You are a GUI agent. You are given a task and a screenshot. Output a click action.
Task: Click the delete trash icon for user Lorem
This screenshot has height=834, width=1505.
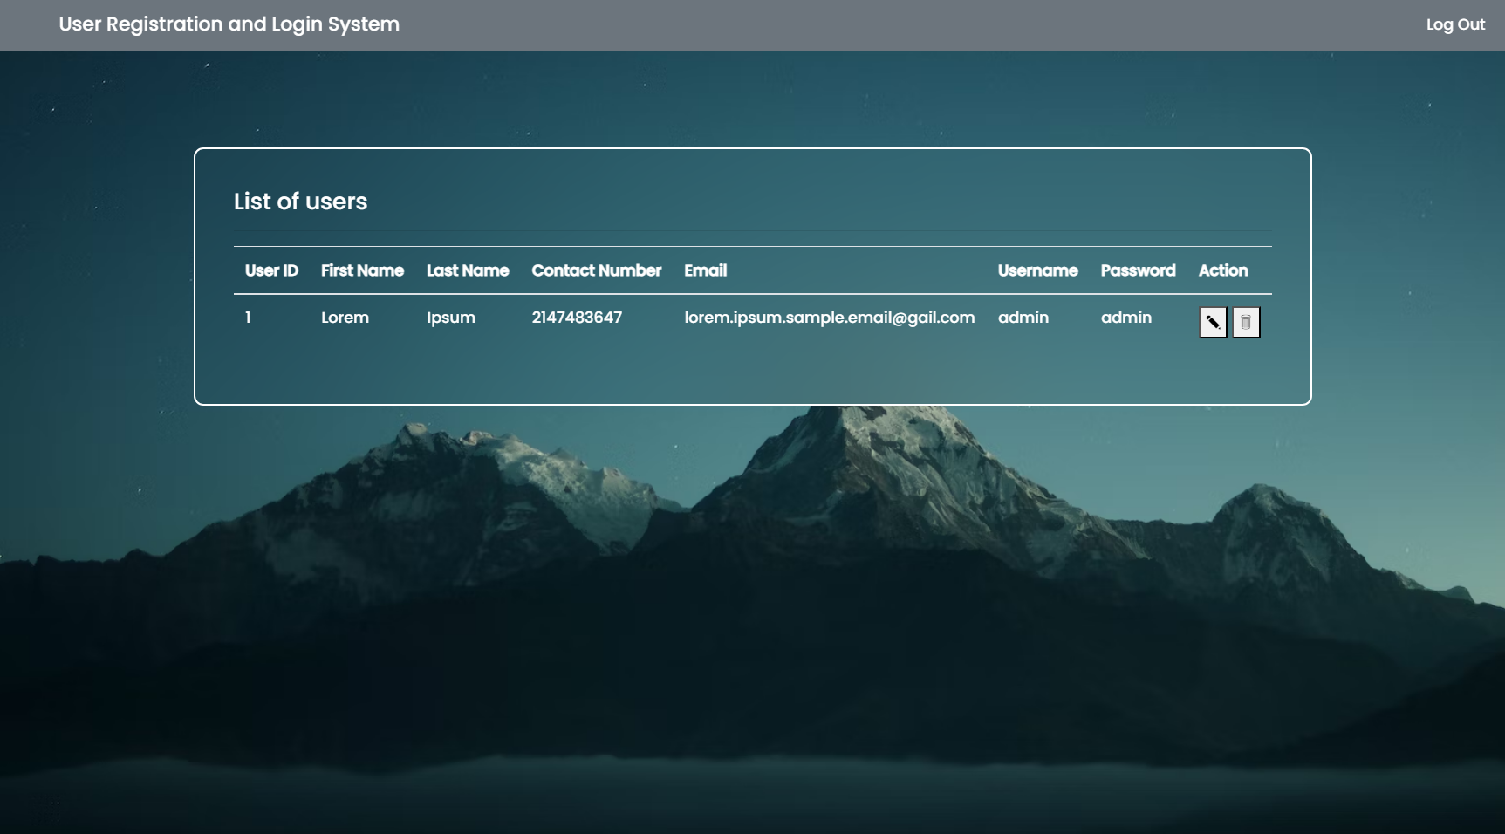pyautogui.click(x=1246, y=322)
